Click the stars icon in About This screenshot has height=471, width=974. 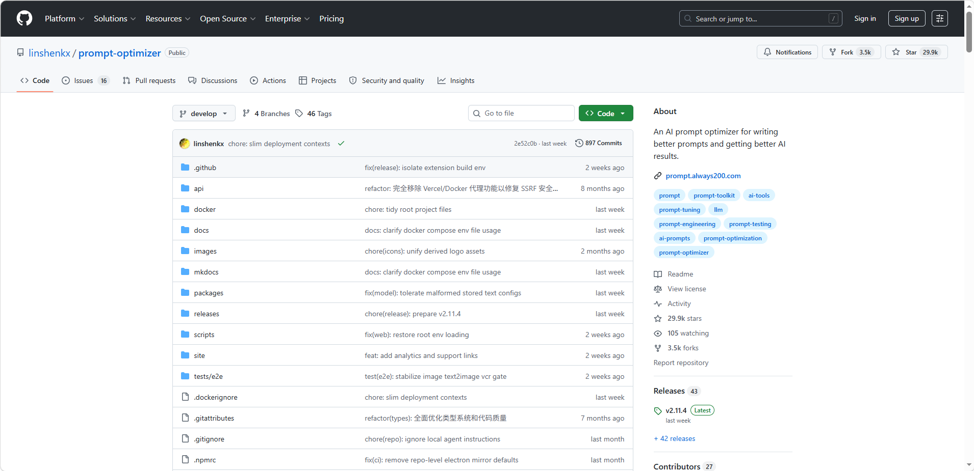(658, 318)
